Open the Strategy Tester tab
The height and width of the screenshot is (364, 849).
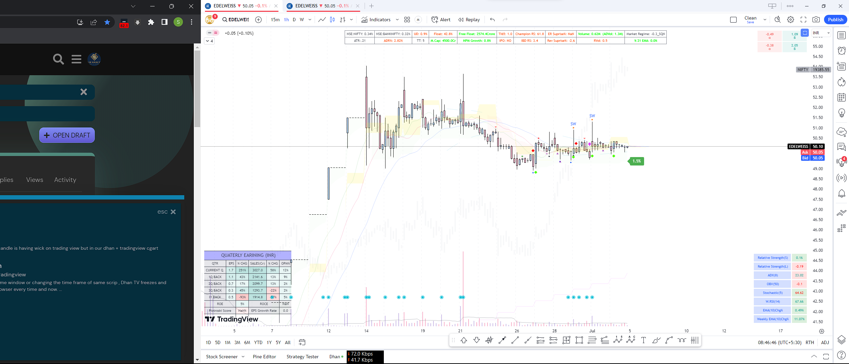(x=302, y=357)
